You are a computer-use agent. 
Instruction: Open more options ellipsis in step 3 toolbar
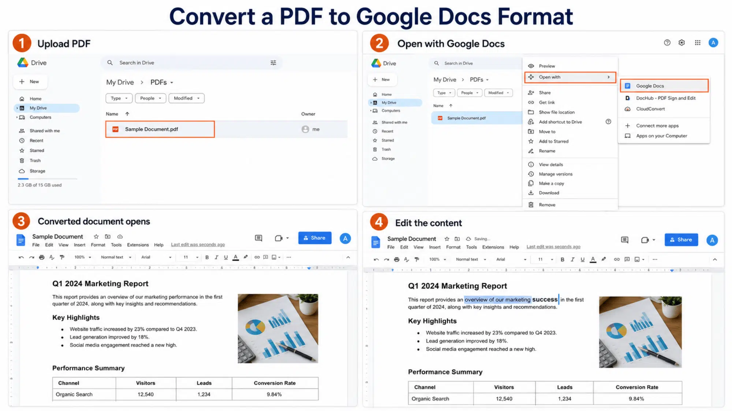[289, 258]
